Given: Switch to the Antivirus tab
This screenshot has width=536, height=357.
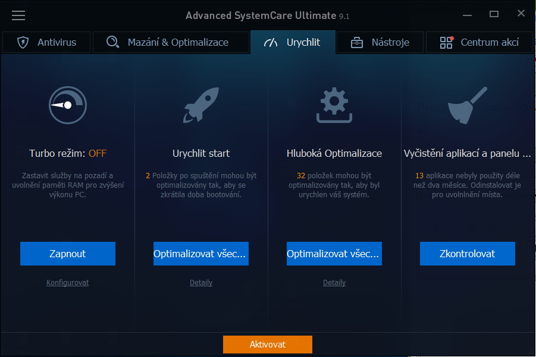Looking at the screenshot, I should coord(46,42).
